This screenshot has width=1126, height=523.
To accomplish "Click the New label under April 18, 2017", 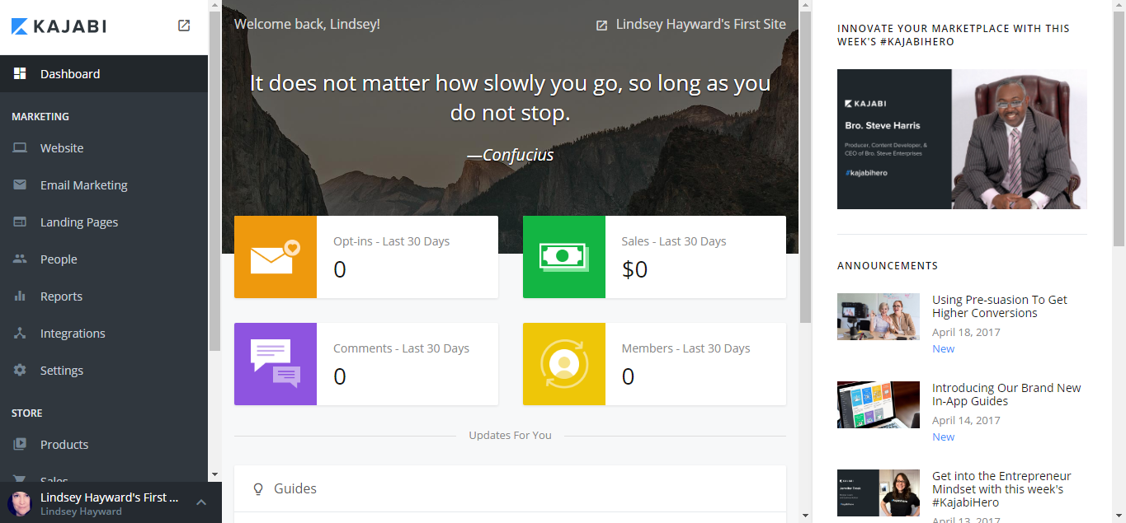I will click(x=943, y=348).
